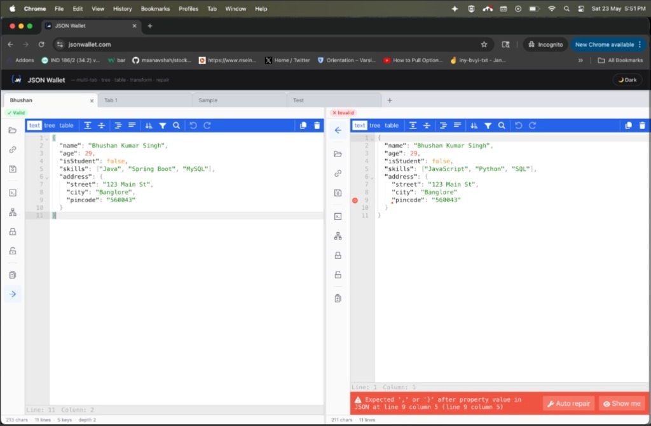Open the Bookmarks menu in menu bar

155,9
